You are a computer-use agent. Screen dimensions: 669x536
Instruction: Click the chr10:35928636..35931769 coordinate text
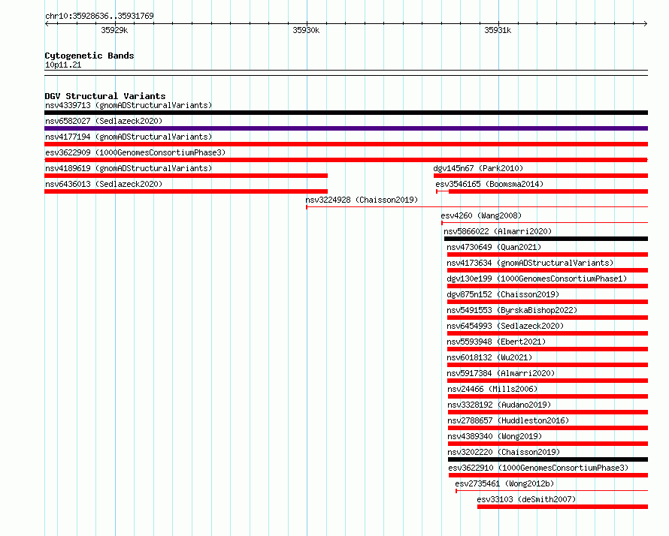(x=99, y=16)
